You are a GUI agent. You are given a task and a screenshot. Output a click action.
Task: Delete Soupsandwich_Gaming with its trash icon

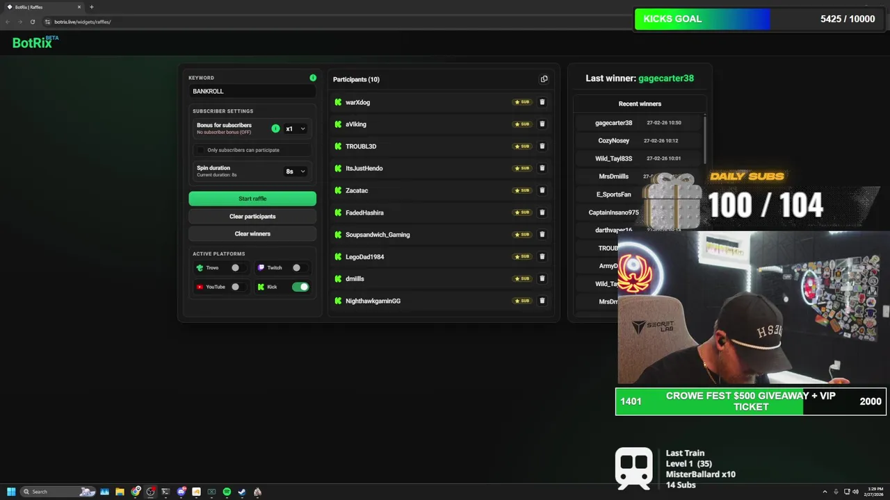(x=542, y=235)
